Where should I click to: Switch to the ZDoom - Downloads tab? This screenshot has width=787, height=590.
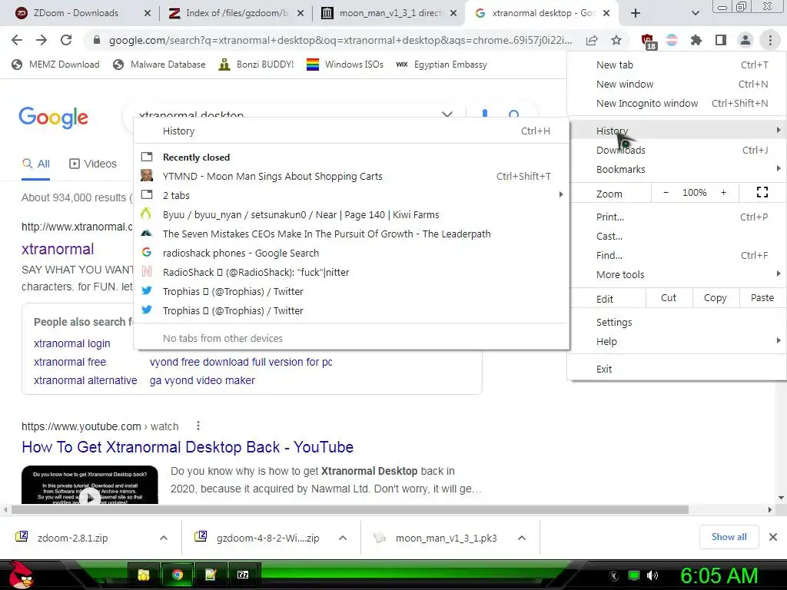[76, 13]
